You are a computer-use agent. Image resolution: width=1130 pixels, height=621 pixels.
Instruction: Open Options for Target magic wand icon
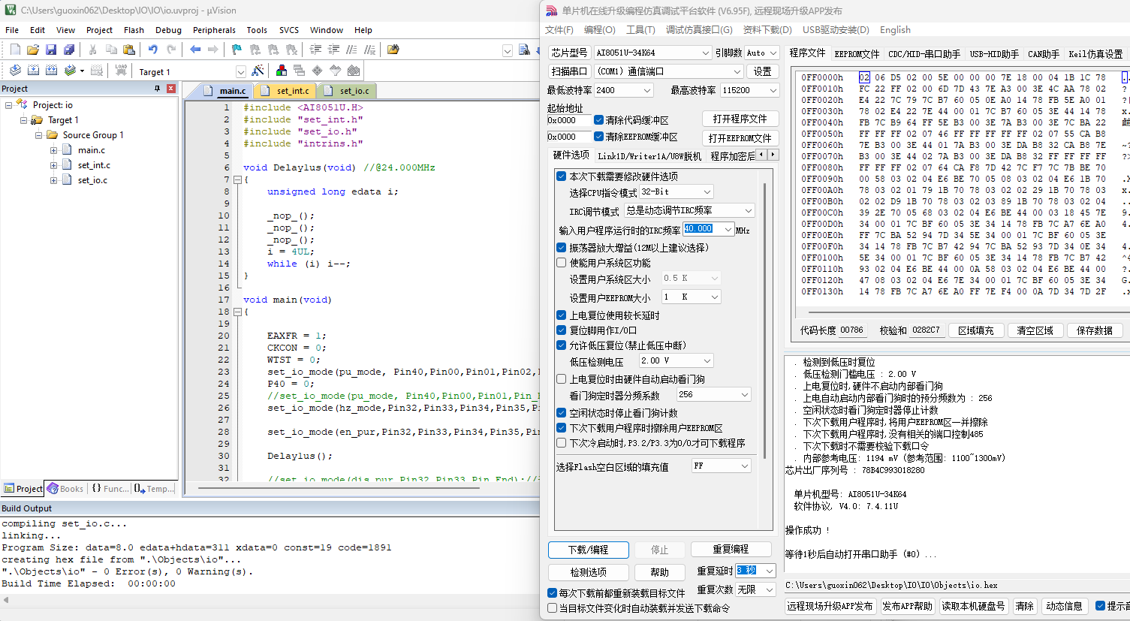[258, 71]
